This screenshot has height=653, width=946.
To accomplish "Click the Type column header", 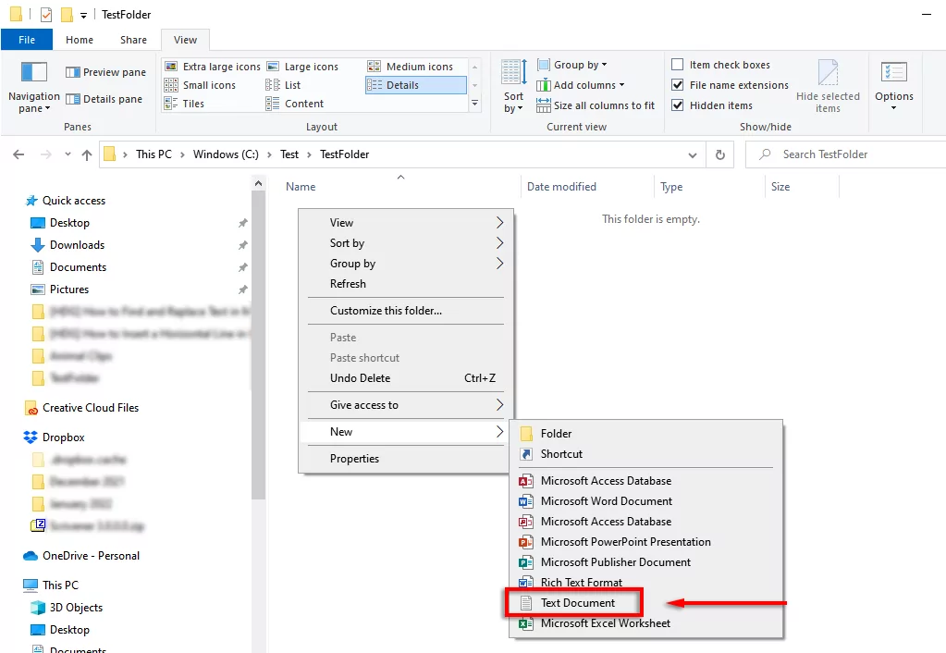I will point(709,187).
